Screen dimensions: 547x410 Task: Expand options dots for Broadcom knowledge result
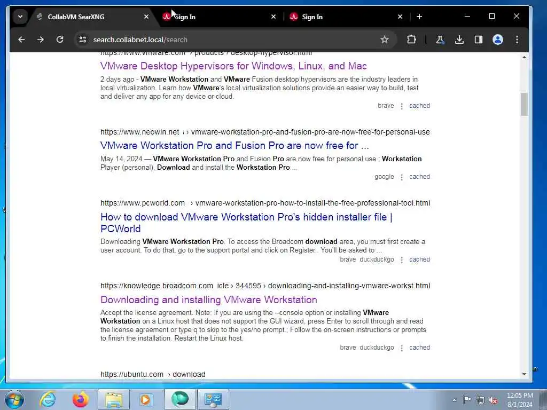tap(402, 348)
